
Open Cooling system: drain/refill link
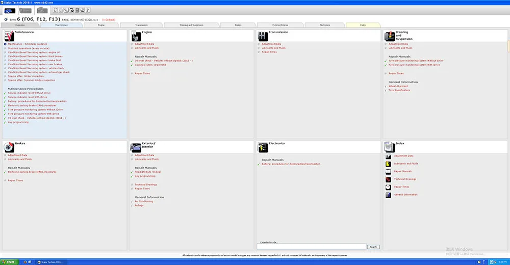click(x=150, y=65)
